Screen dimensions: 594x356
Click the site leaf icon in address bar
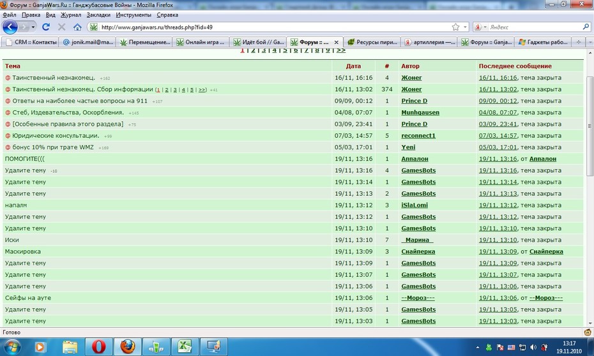pyautogui.click(x=93, y=27)
